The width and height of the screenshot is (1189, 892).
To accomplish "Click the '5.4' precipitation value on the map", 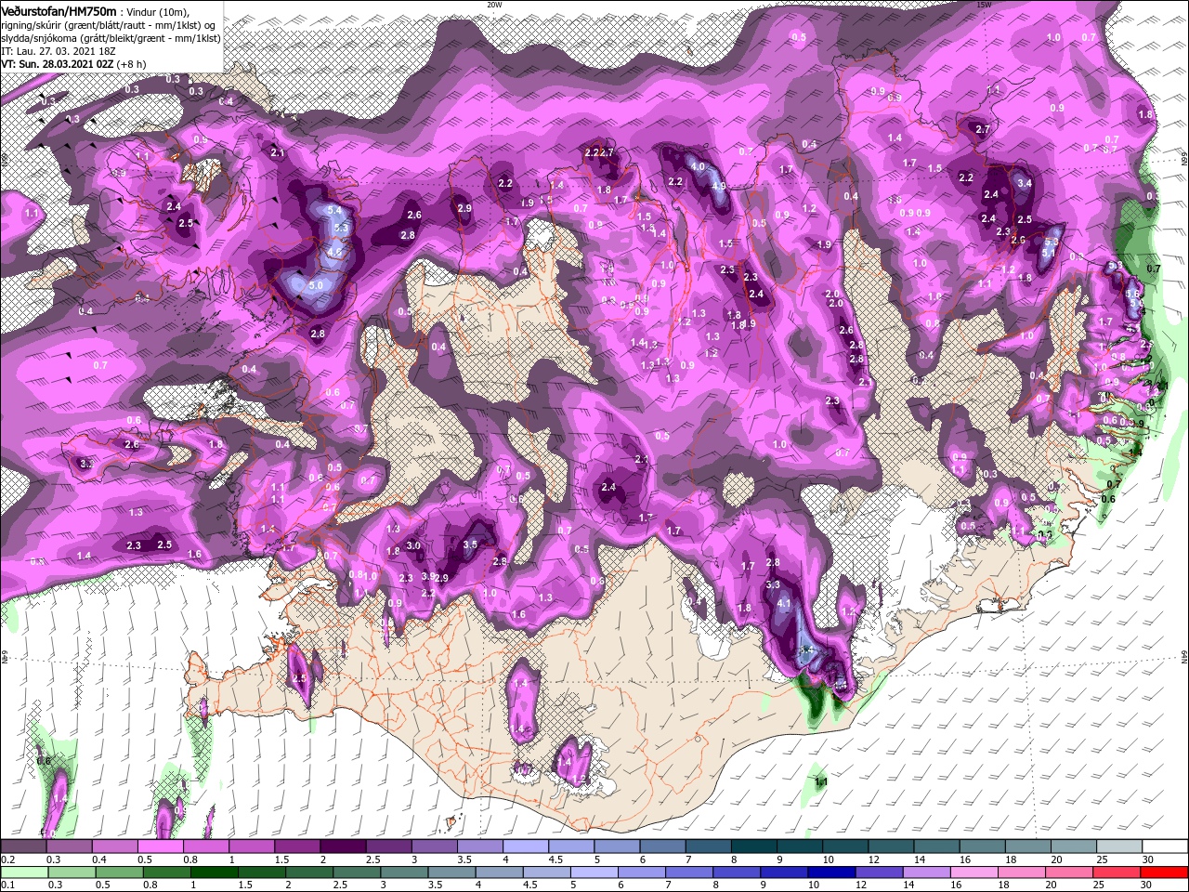I will 335,211.
